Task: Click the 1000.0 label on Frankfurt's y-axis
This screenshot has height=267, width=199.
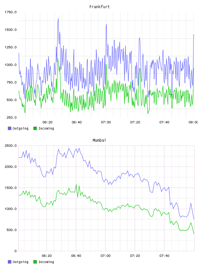Action: point(10,65)
